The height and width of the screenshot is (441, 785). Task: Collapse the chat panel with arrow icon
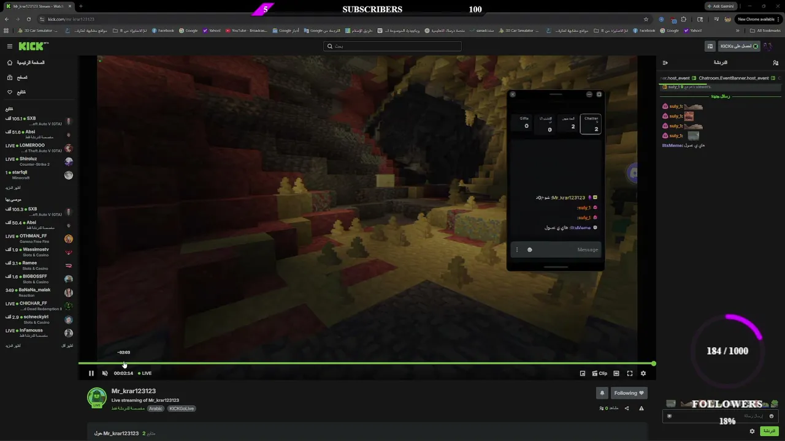[x=665, y=62]
